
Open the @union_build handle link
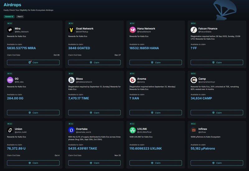[21, 132]
